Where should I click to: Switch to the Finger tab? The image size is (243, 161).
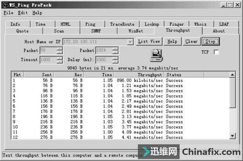[x=177, y=24]
